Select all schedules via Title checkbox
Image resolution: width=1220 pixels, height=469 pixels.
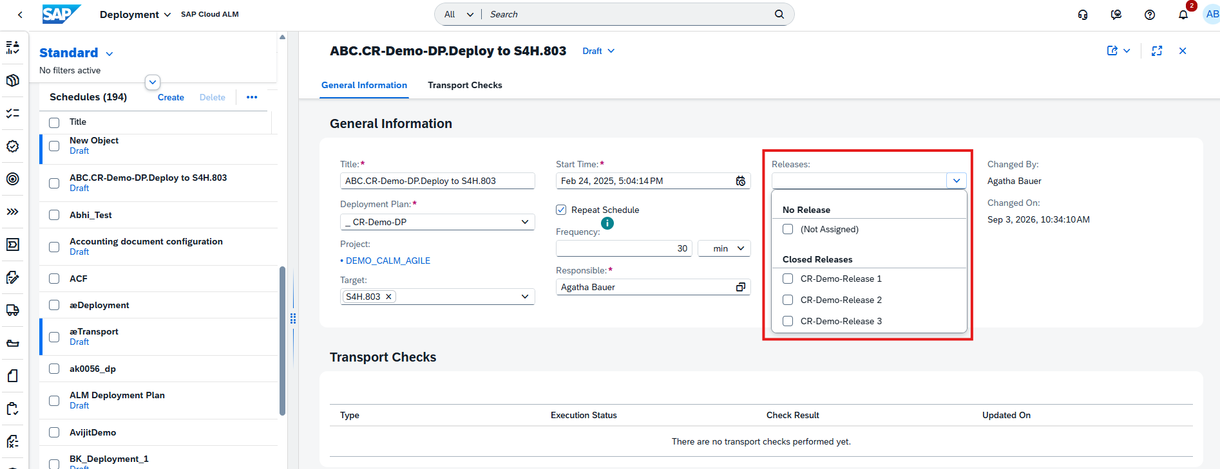[x=54, y=122]
